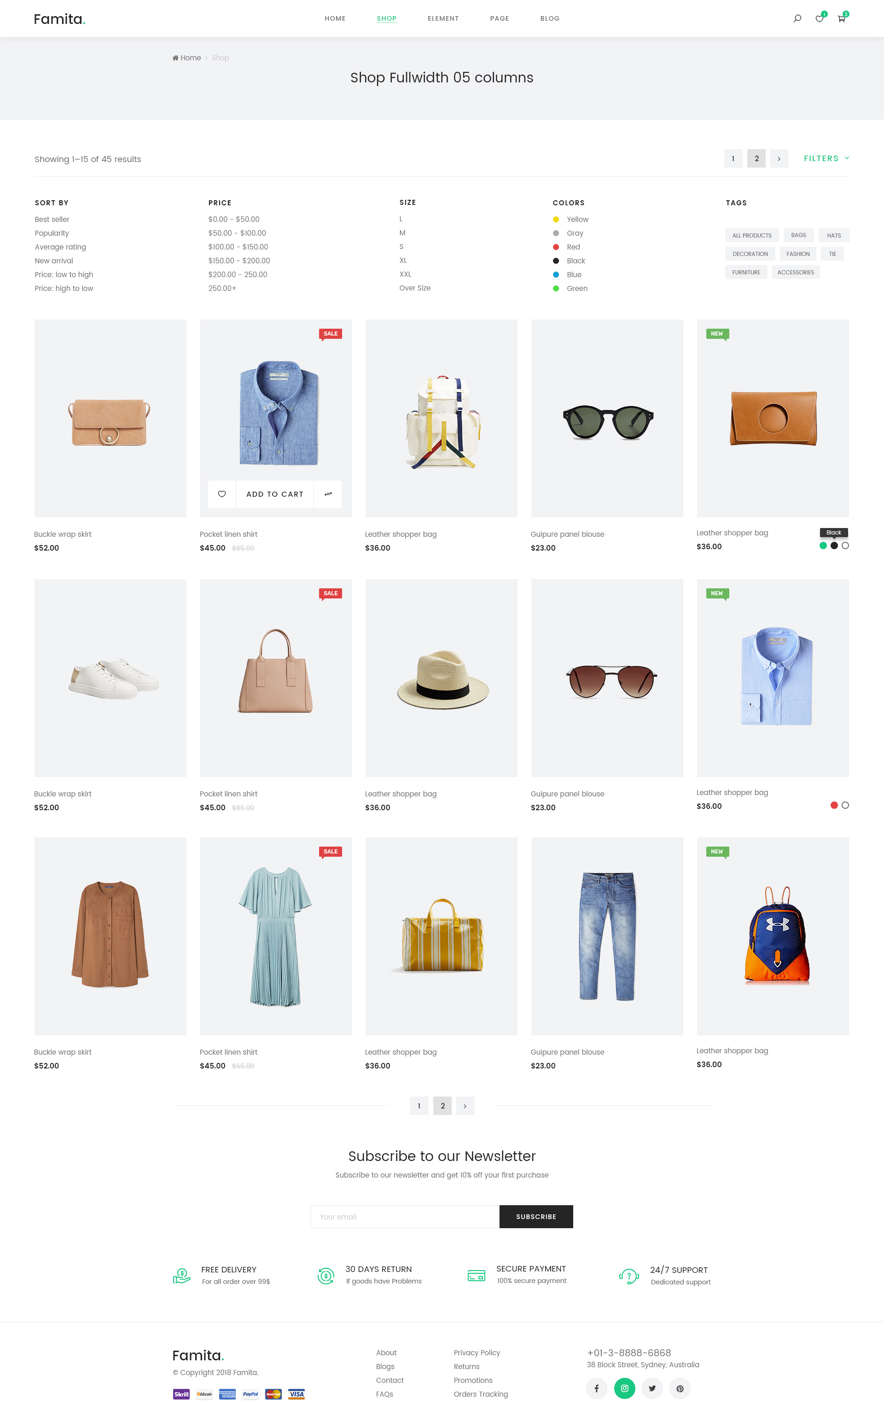Open the shopping cart icon in header
The image size is (884, 1428).
point(841,19)
